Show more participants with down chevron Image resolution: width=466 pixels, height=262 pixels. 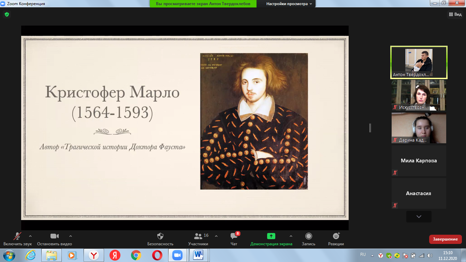[x=419, y=217]
